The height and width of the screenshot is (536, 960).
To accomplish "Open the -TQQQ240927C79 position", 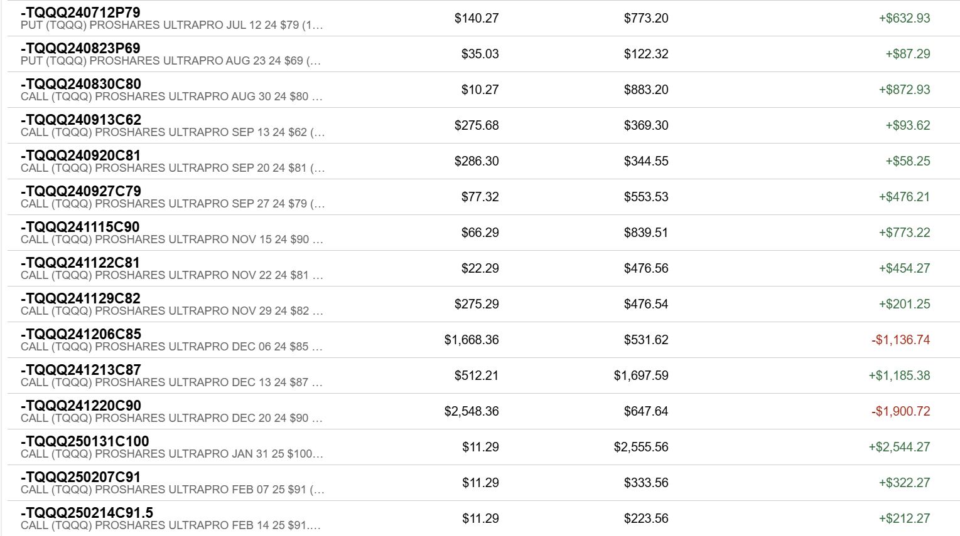I will tap(81, 191).
